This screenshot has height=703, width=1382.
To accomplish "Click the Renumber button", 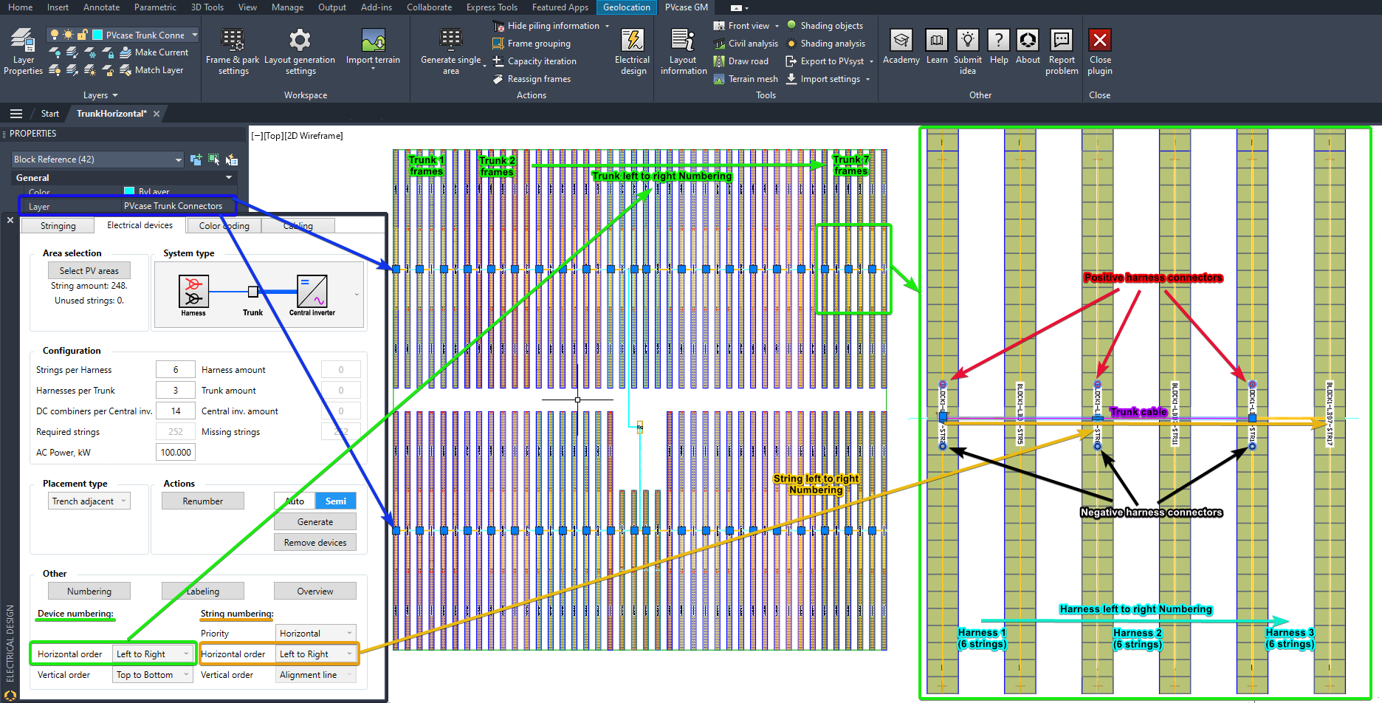I will click(x=203, y=501).
